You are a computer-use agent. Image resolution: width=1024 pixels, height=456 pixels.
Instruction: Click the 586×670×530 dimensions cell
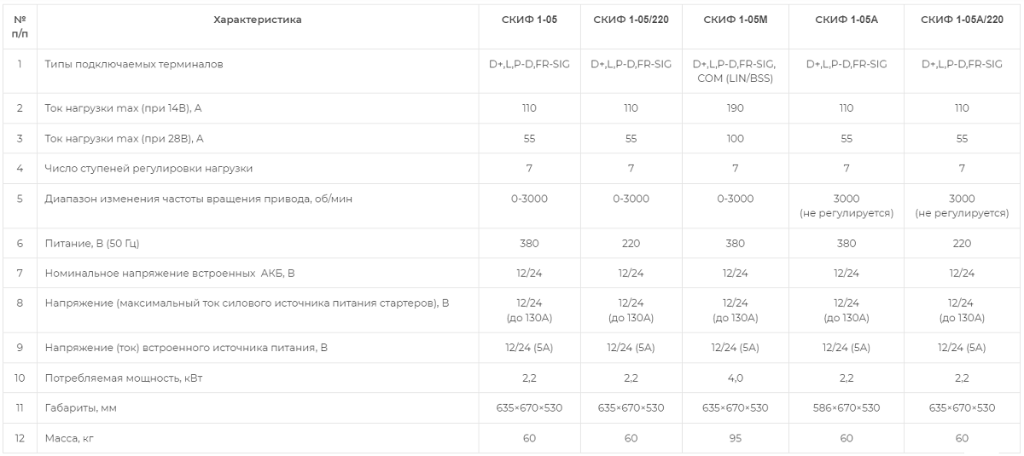[x=846, y=407]
